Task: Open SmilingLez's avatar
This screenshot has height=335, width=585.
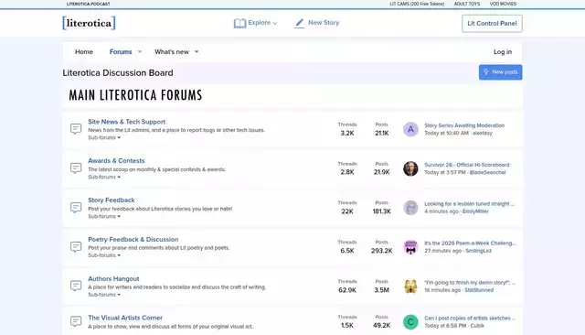Action: [x=410, y=247]
